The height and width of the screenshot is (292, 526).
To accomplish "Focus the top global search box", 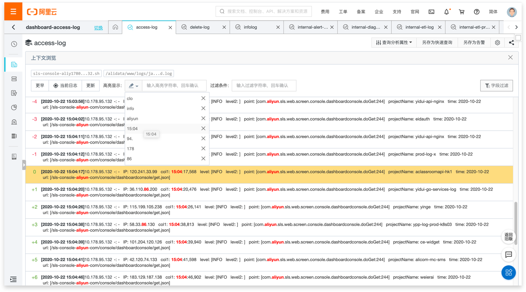I will click(x=264, y=11).
